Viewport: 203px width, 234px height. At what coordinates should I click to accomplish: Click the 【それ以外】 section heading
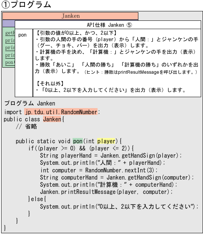pyautogui.click(x=50, y=84)
